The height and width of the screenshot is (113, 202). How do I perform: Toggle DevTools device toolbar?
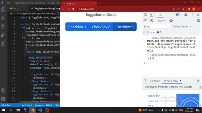151,15
